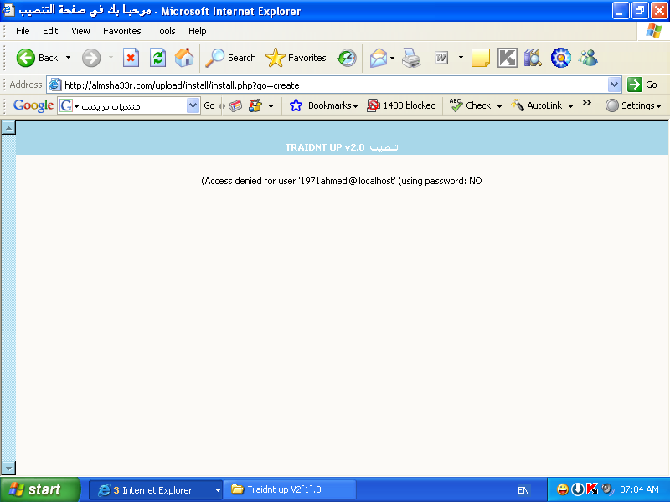
Task: Open the View menu
Action: pos(80,31)
